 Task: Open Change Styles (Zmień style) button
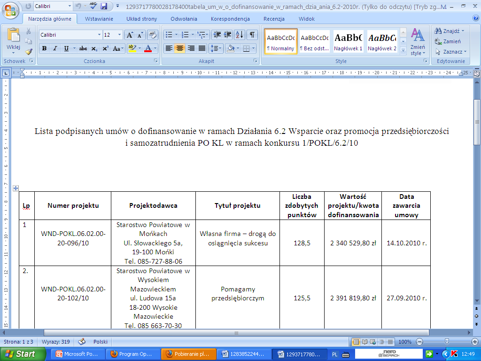tap(418, 42)
